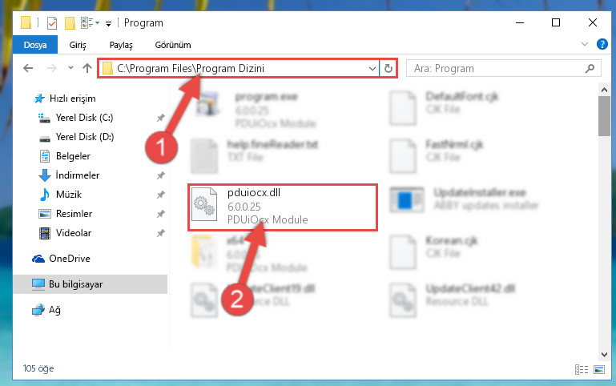
Task: Select İndirmeler in the navigation pane
Action: coord(78,175)
